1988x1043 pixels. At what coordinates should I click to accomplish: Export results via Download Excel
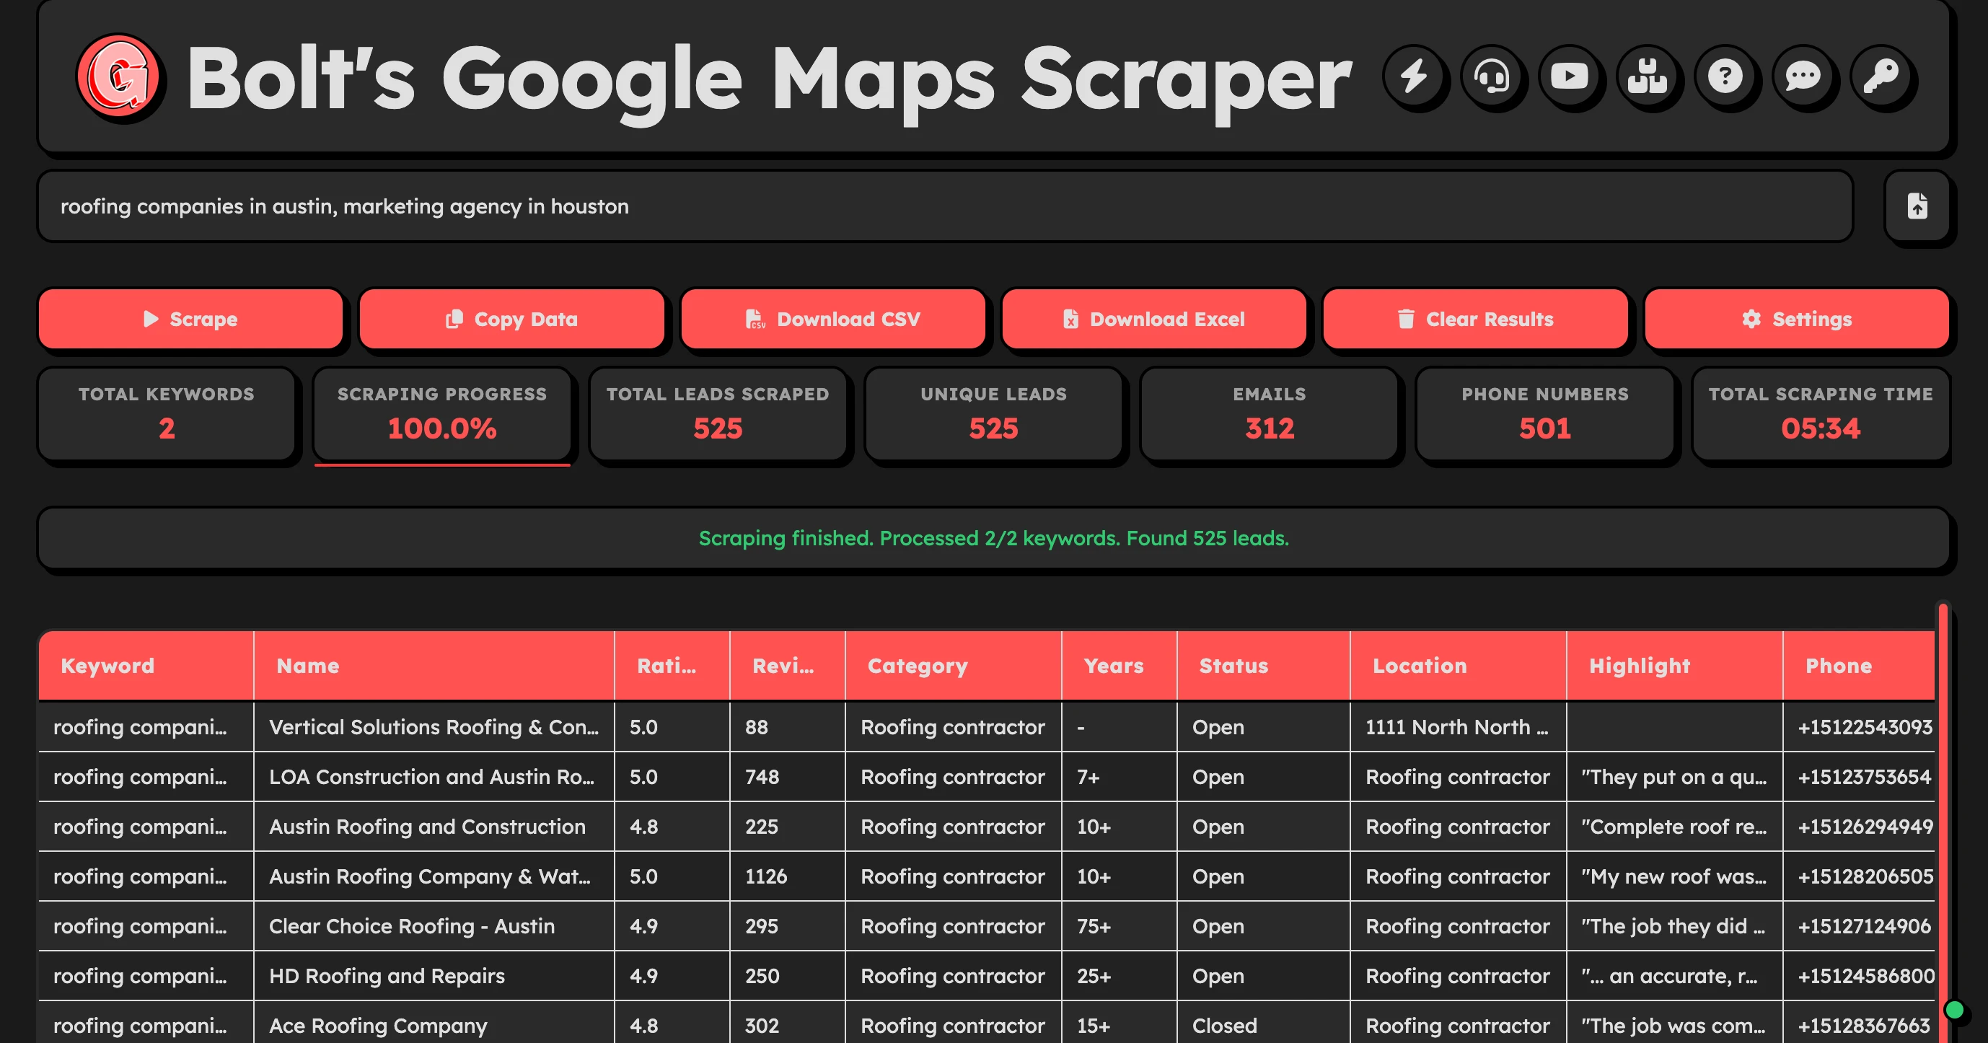click(x=1153, y=319)
